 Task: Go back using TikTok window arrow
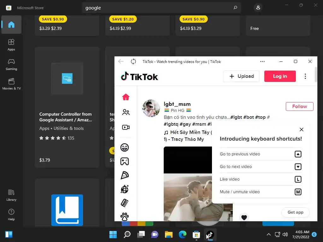(121, 61)
